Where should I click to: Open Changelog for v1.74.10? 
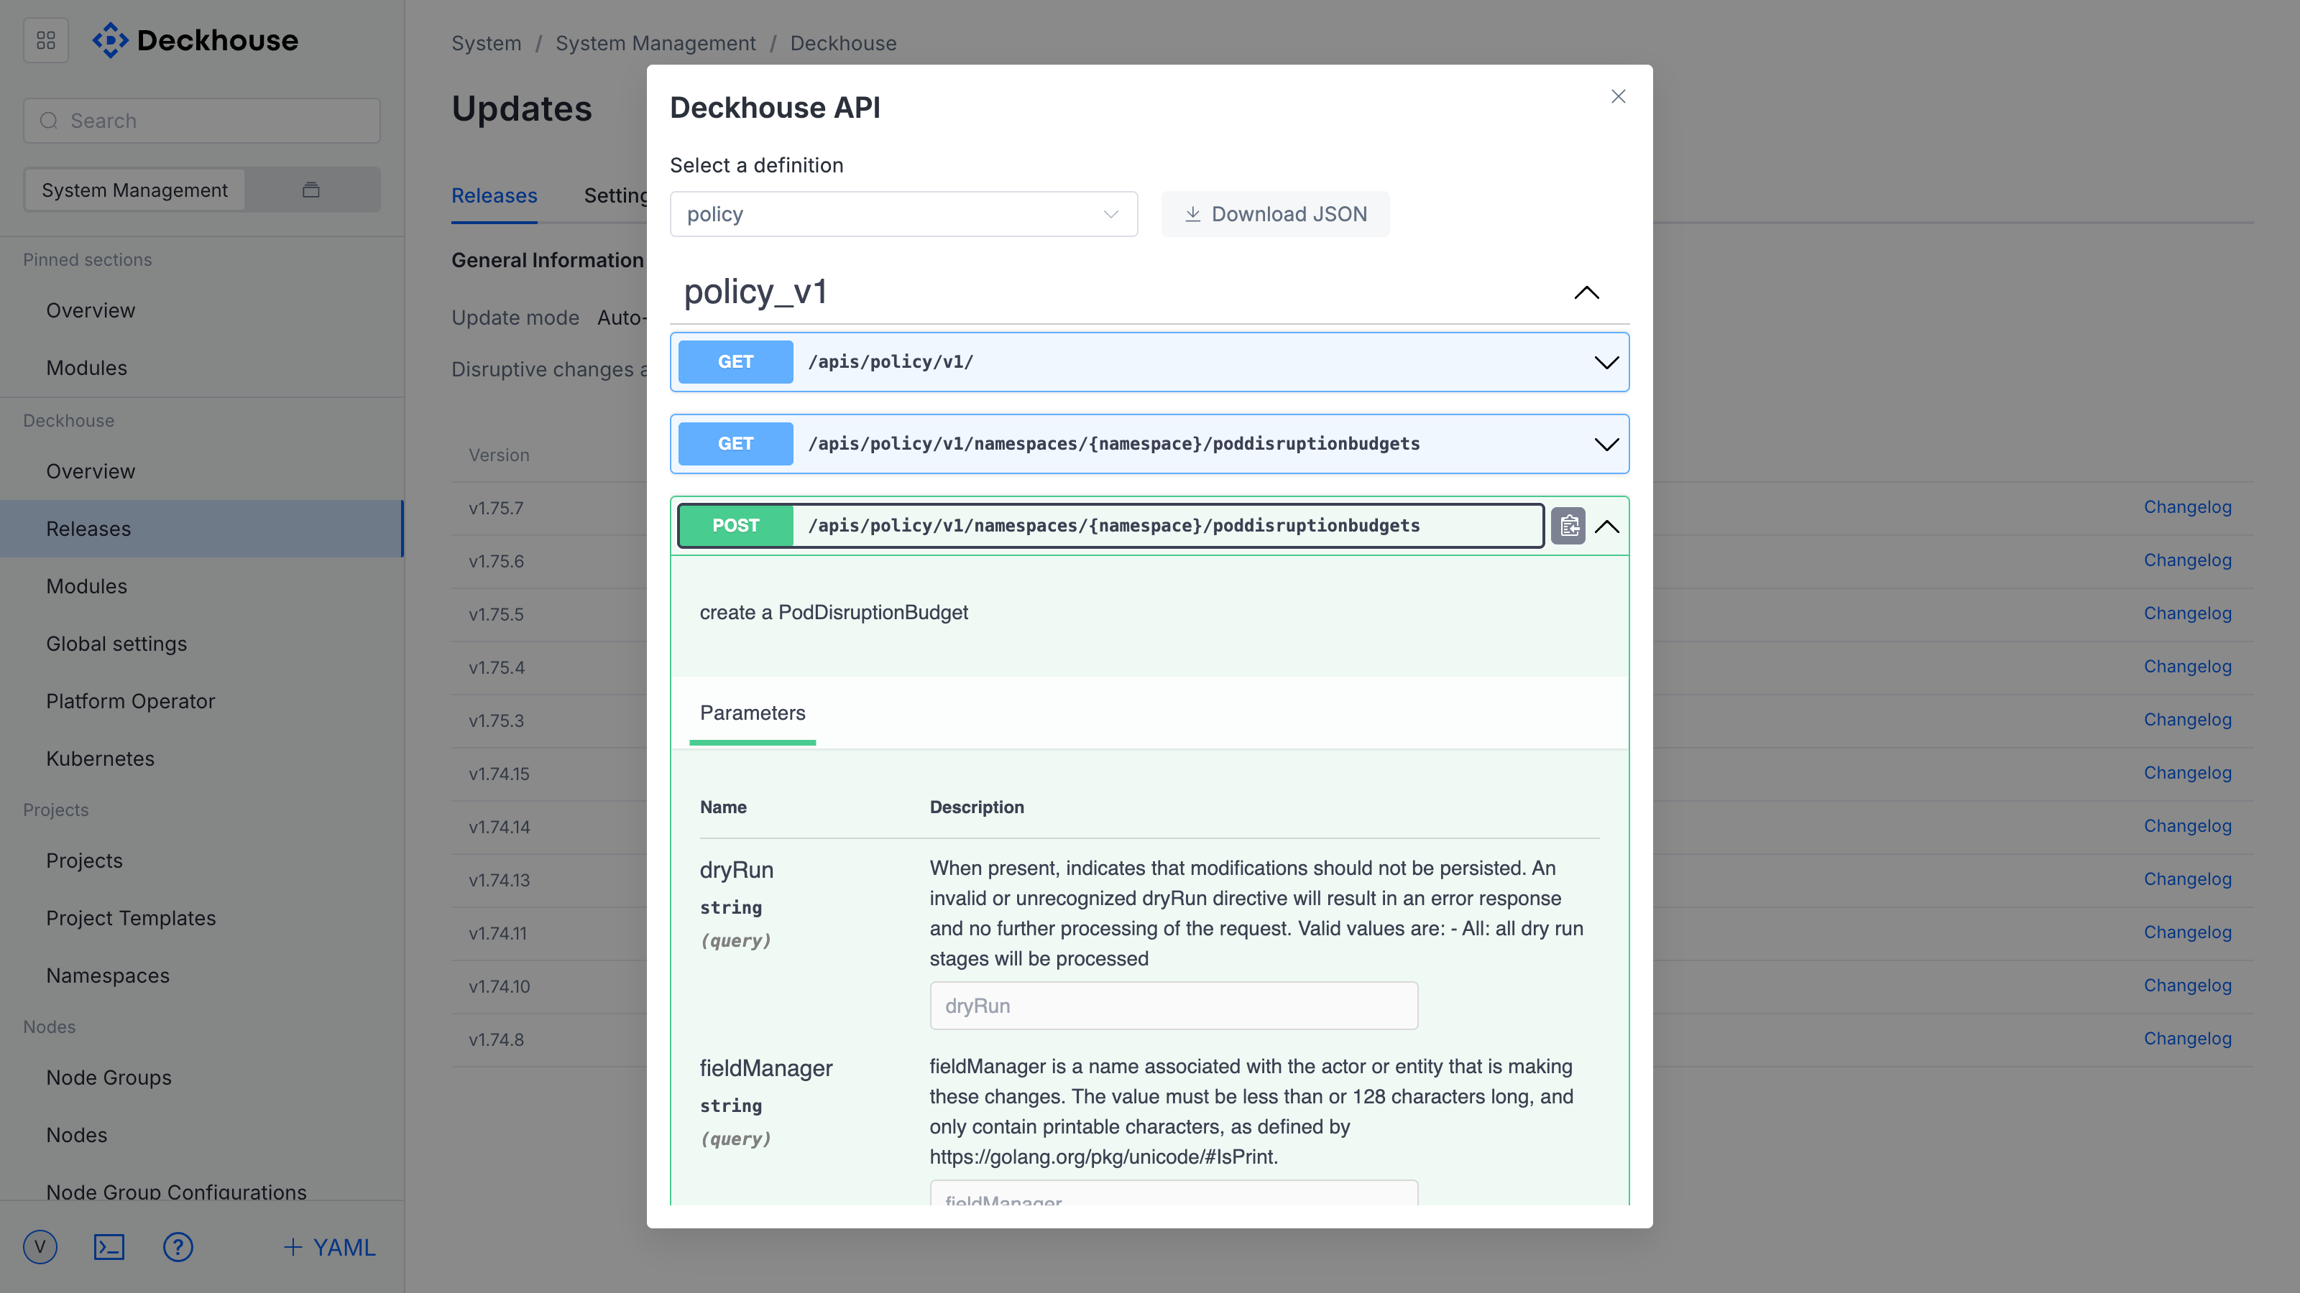pos(2187,985)
